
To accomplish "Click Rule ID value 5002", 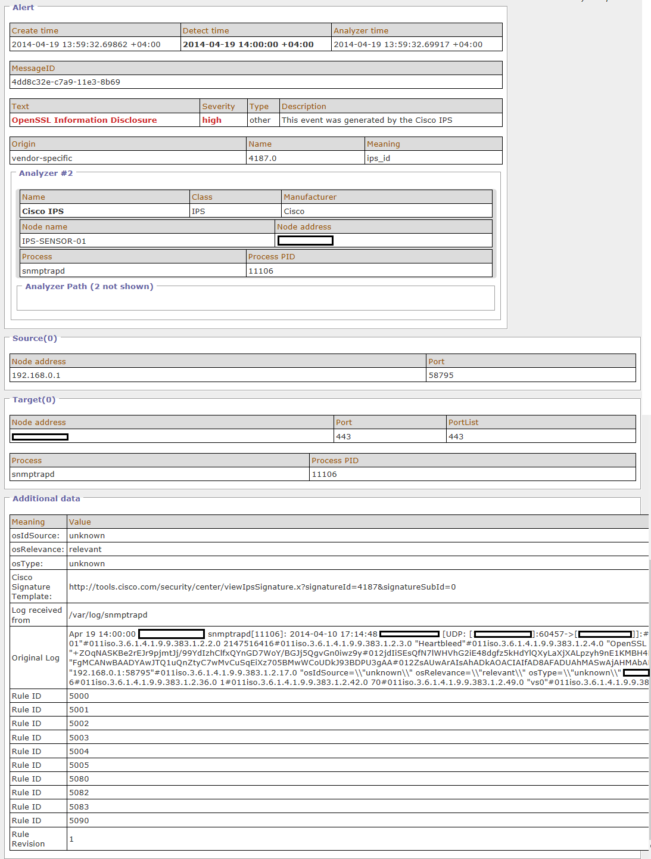I will tap(79, 724).
